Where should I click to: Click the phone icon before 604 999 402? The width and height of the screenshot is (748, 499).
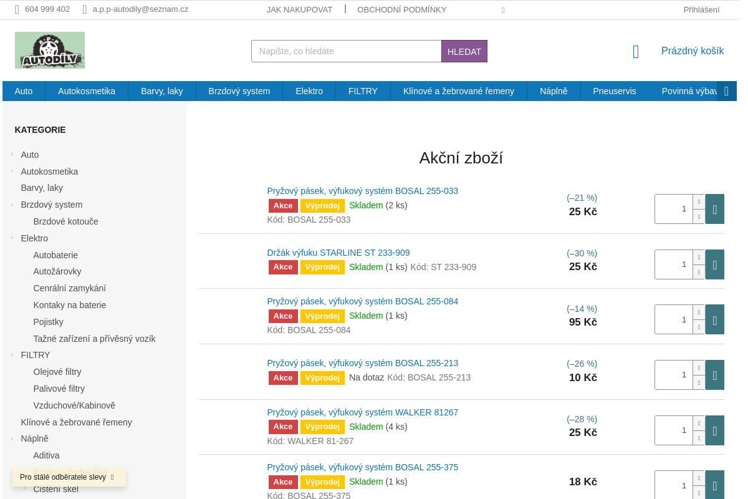point(17,9)
